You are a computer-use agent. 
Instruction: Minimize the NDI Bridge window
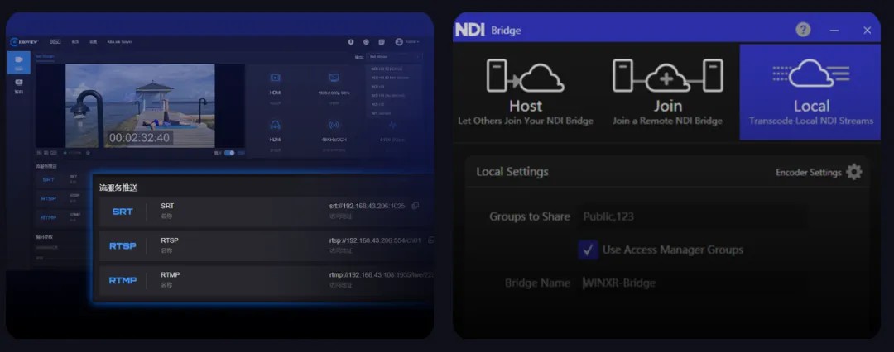pyautogui.click(x=834, y=31)
